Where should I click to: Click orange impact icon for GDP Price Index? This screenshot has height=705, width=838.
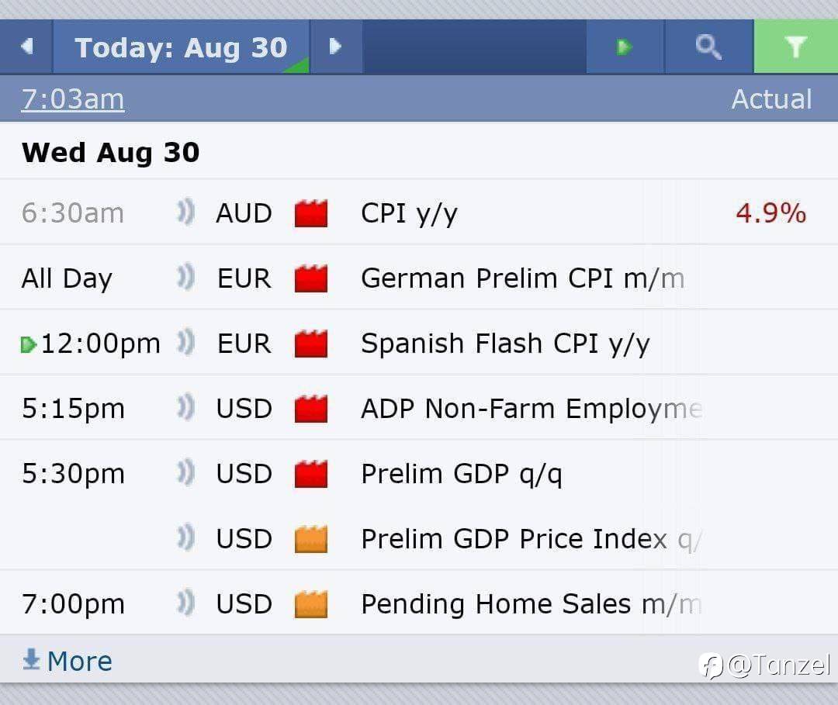pyautogui.click(x=311, y=539)
